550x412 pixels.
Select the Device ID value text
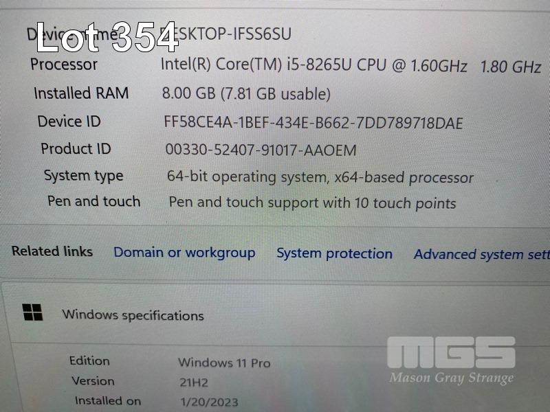[x=313, y=123]
